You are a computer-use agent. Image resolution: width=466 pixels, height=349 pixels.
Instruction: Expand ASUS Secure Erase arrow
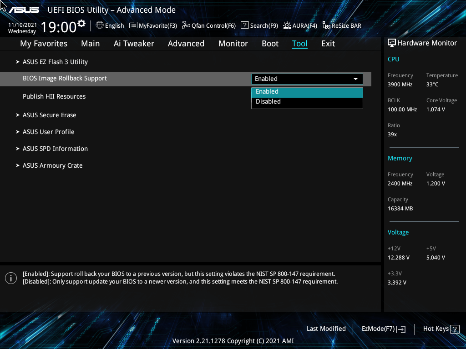pos(18,115)
